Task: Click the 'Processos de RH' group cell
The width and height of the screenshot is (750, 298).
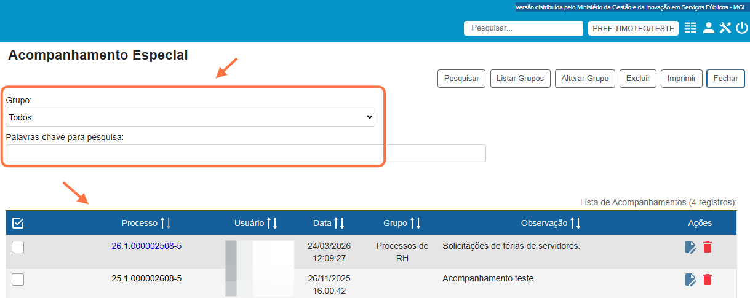Action: coord(402,252)
